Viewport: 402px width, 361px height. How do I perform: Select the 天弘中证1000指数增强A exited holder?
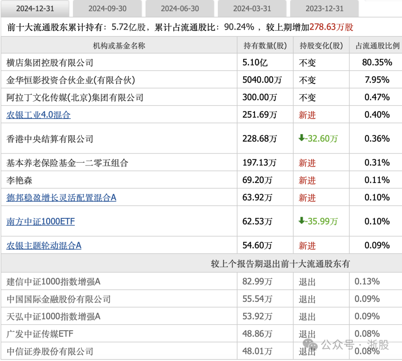(x=53, y=317)
